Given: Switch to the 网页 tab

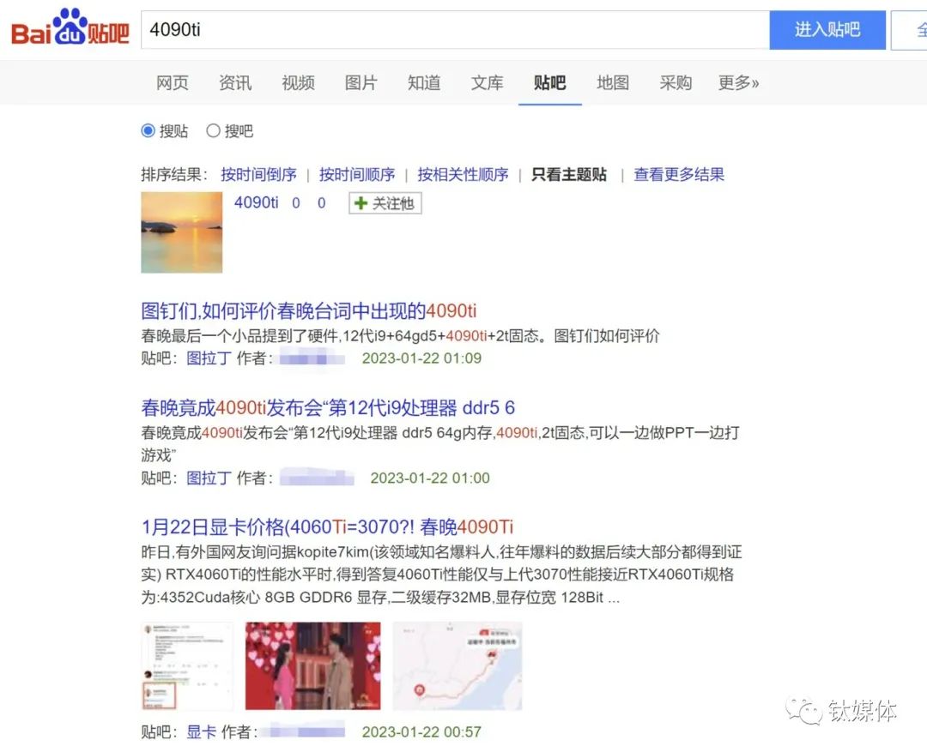Looking at the screenshot, I should tap(172, 82).
